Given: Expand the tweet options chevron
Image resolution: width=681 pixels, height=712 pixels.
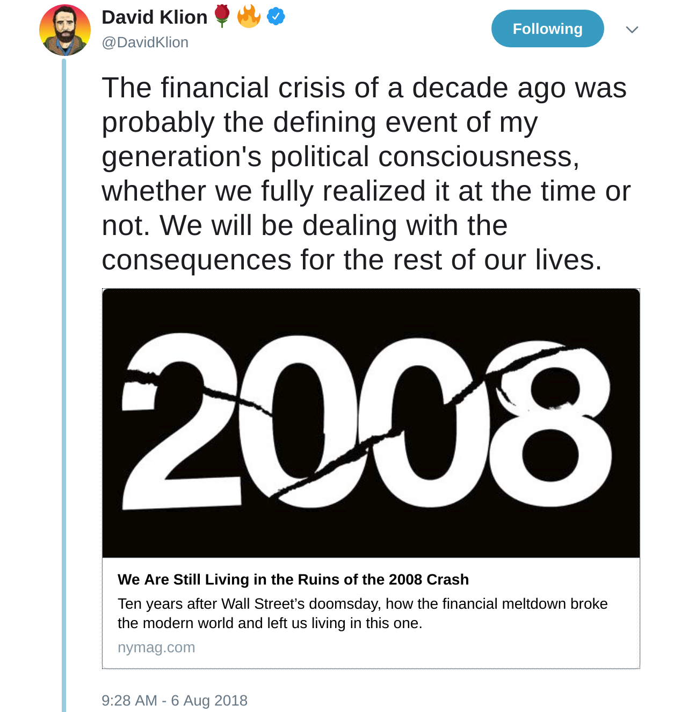Looking at the screenshot, I should pos(632,30).
